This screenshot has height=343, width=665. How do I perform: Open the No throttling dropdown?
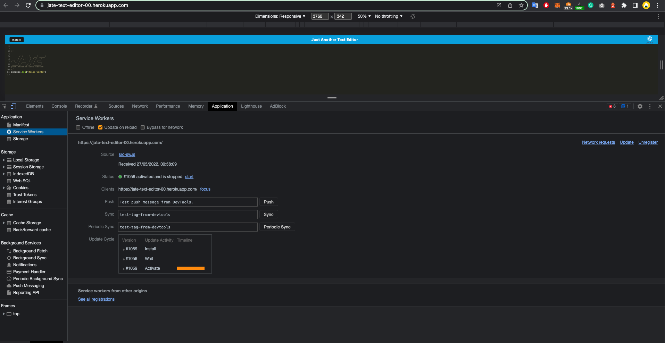pos(388,16)
